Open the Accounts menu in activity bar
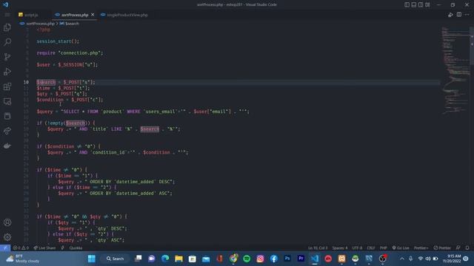Viewport: 474px width, 266px height. pyautogui.click(x=7, y=222)
